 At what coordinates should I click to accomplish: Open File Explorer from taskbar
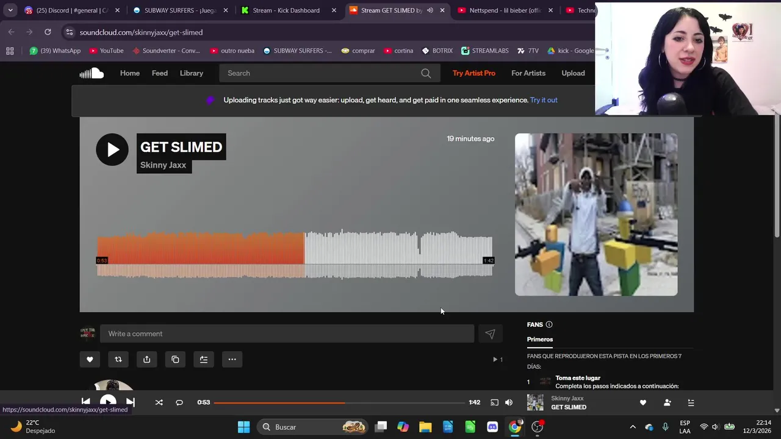[425, 427]
